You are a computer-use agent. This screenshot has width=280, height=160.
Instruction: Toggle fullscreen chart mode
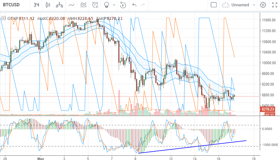(x=275, y=5)
